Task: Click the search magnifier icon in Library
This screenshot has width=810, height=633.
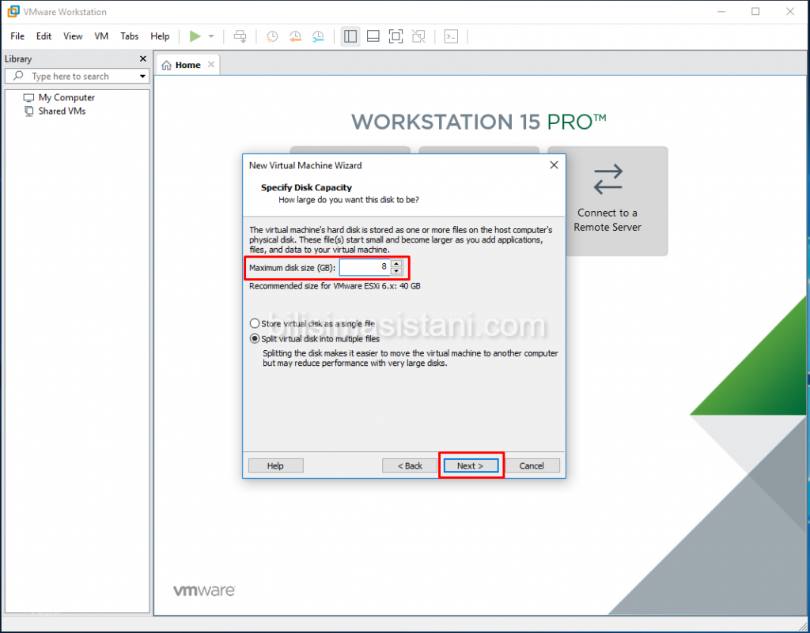Action: coord(19,76)
